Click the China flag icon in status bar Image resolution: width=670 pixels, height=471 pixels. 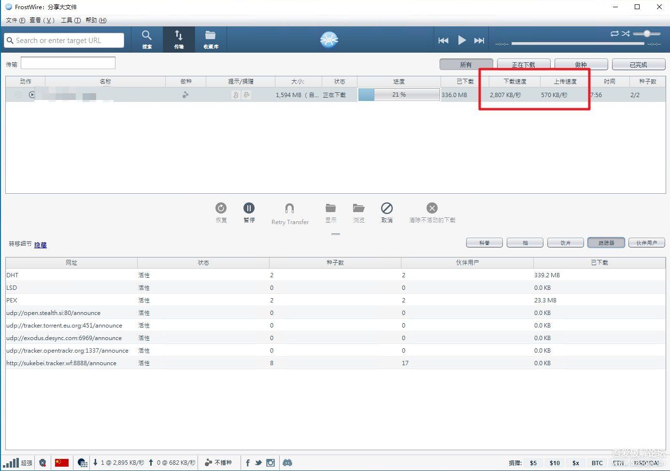[61, 463]
